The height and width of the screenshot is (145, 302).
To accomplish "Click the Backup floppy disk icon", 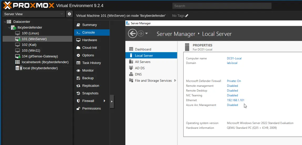I will (78, 78).
